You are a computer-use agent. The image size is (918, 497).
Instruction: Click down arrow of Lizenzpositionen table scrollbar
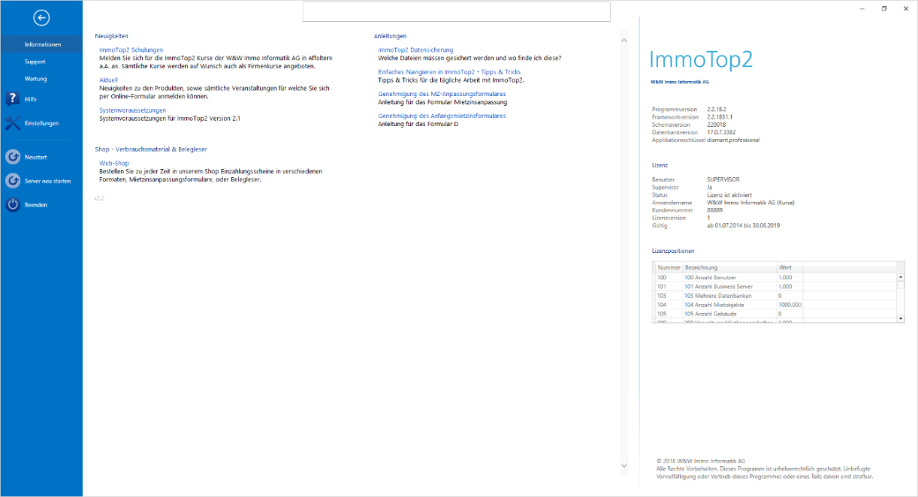[x=901, y=318]
